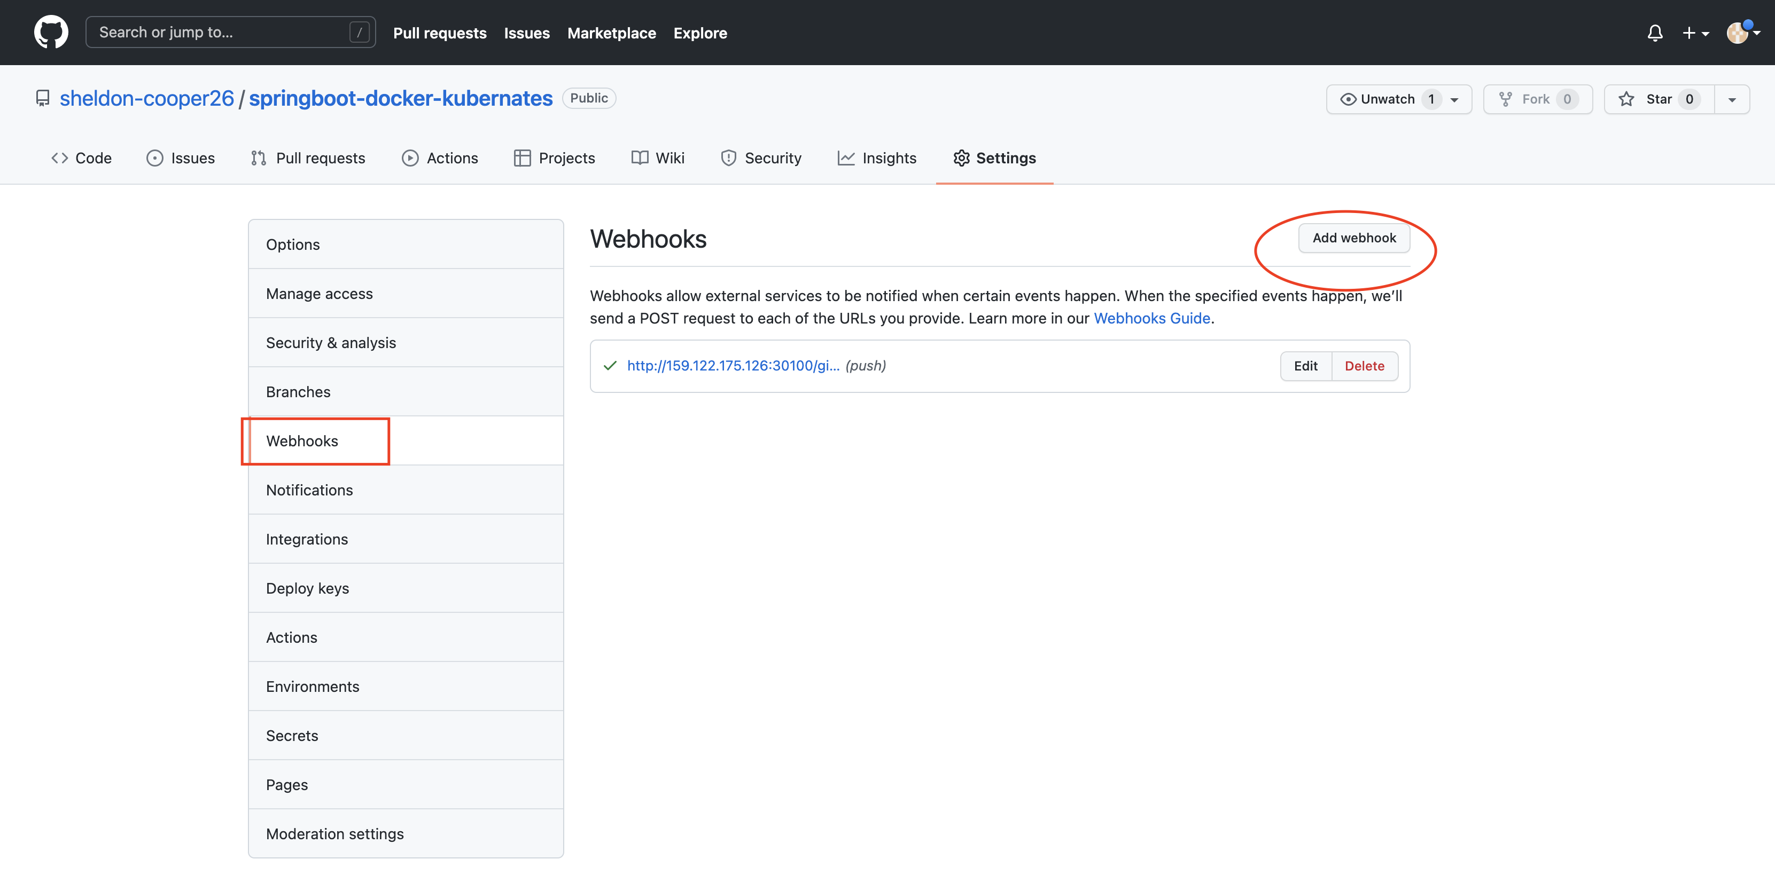Open Environments settings
Viewport: 1775px width, 883px height.
click(406, 686)
